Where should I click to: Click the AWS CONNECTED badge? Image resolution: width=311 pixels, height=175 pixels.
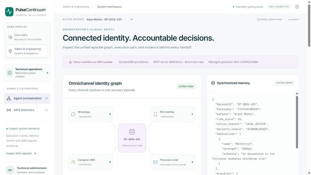[x=279, y=7]
